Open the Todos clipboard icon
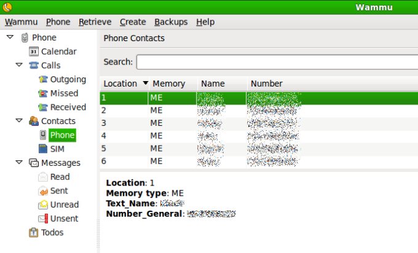Viewport: 418px width, 253px height. tap(34, 232)
